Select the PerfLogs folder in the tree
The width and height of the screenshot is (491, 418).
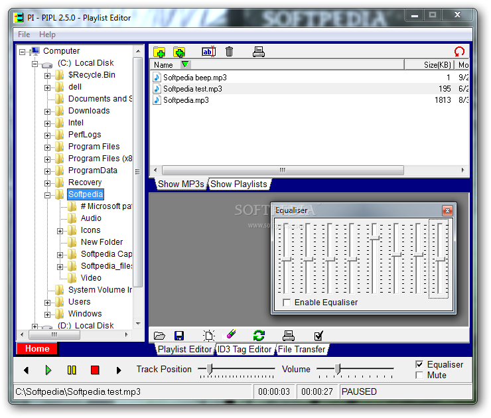point(84,135)
